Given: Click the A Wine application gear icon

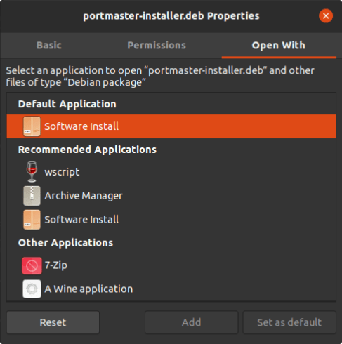Looking at the screenshot, I should point(32,289).
